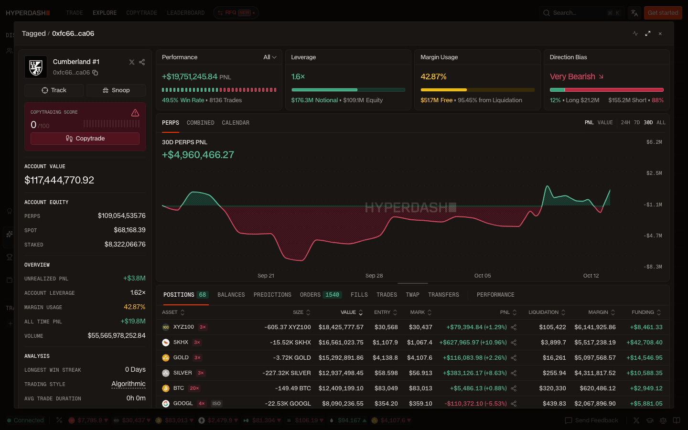Share the SILVER position PNL

pyautogui.click(x=514, y=373)
